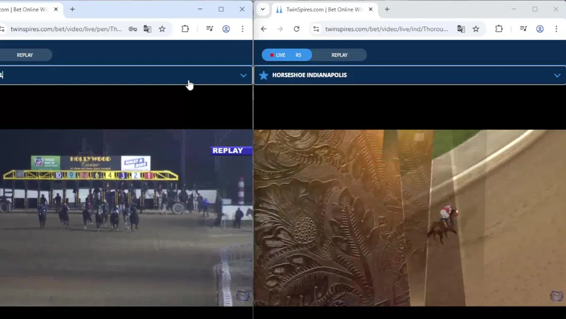Click the left window address bar URL

pyautogui.click(x=66, y=29)
